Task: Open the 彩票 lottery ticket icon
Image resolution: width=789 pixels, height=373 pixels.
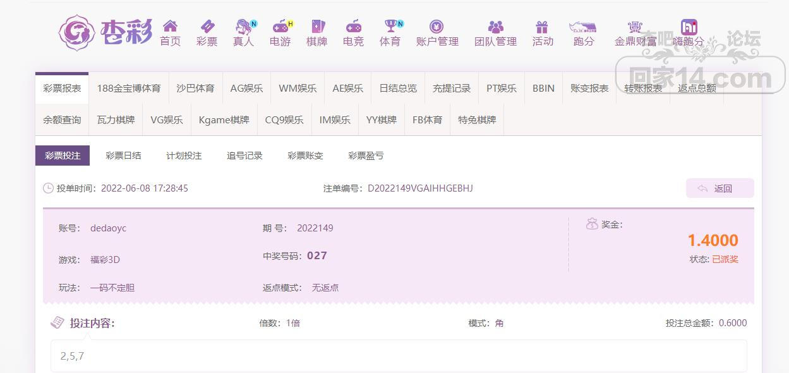Action: click(x=207, y=27)
